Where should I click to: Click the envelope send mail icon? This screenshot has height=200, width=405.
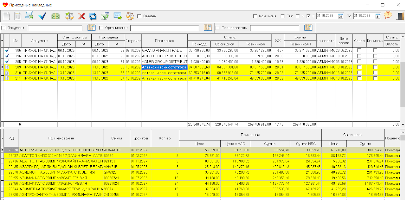click(x=117, y=16)
